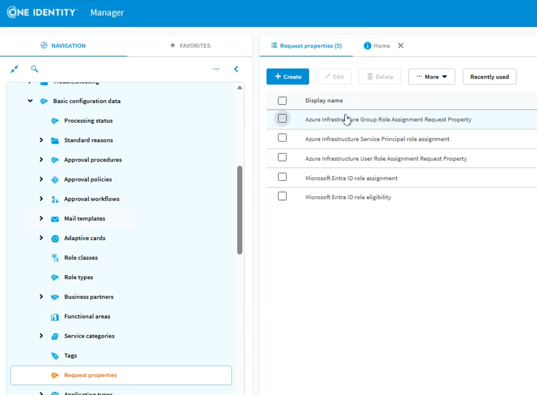Viewport: 537px width, 395px height.
Task: Check the Microsoft Entra ID role assignment row
Action: (x=282, y=177)
